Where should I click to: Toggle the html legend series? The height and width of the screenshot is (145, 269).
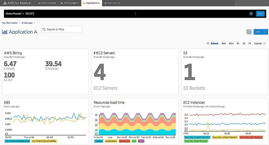pos(141,141)
